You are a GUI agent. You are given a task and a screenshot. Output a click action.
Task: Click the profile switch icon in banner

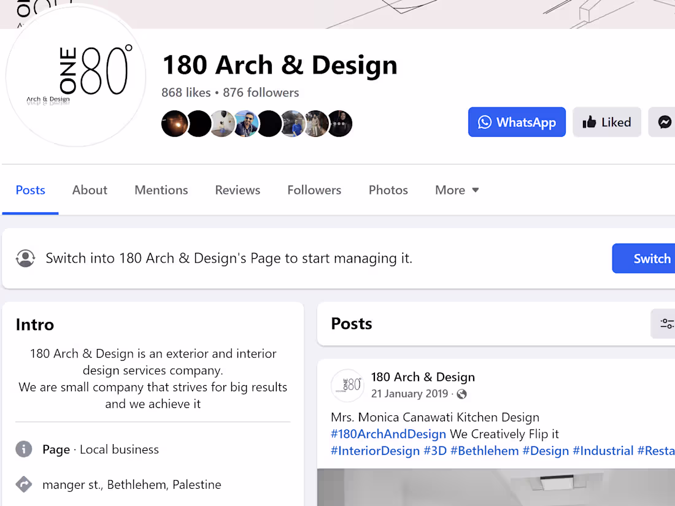tap(25, 258)
